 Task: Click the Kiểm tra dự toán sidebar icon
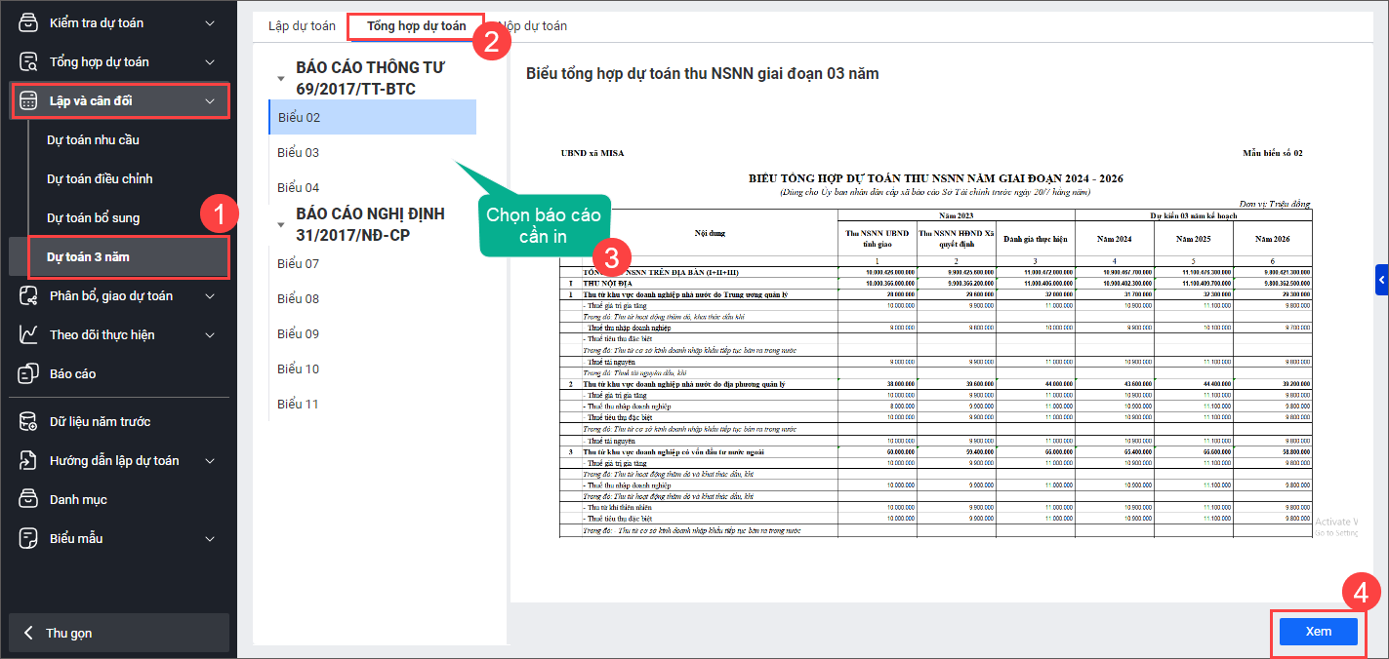click(x=28, y=22)
